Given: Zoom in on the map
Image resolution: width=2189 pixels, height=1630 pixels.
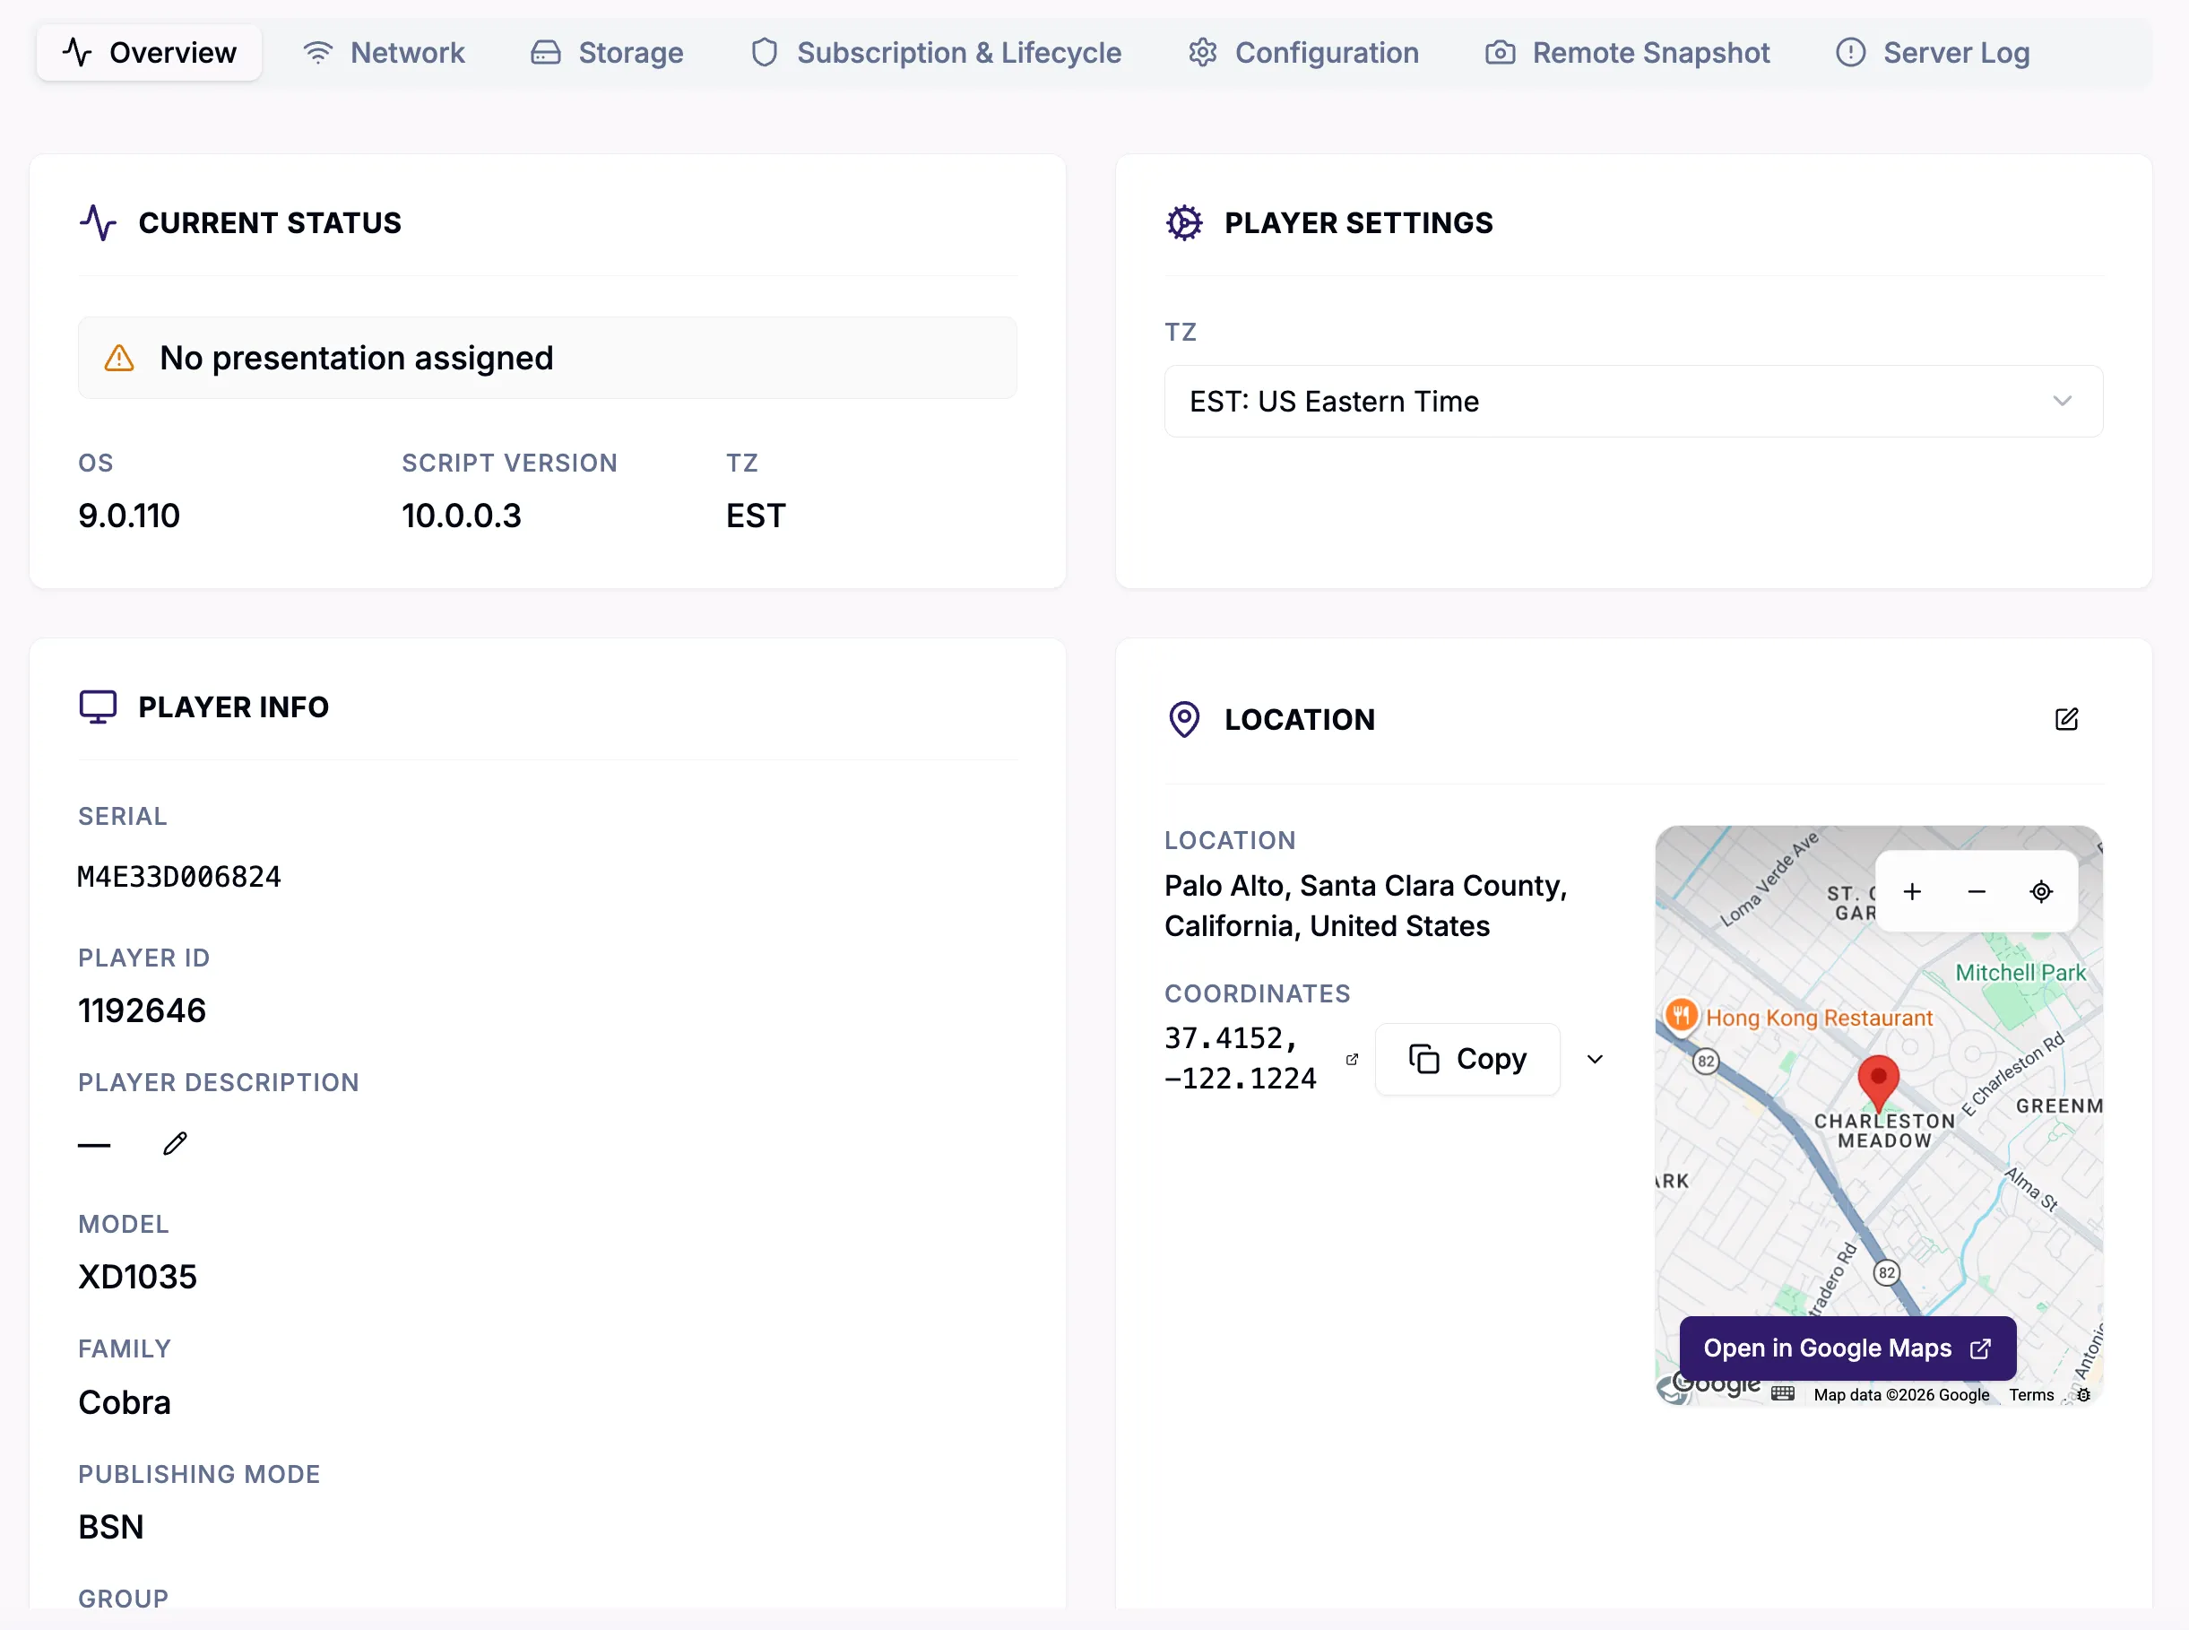Looking at the screenshot, I should [1912, 891].
